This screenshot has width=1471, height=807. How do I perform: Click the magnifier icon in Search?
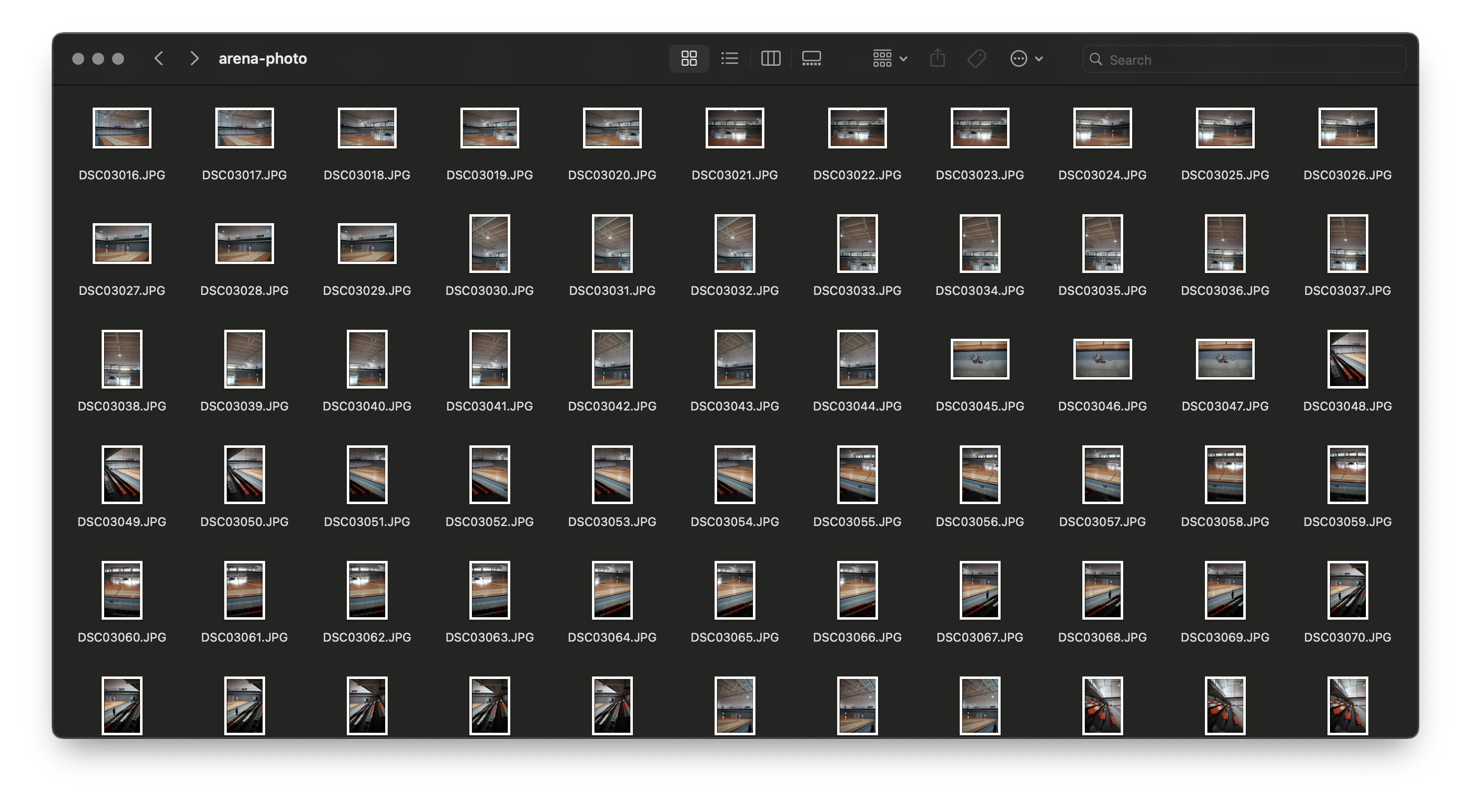point(1095,59)
